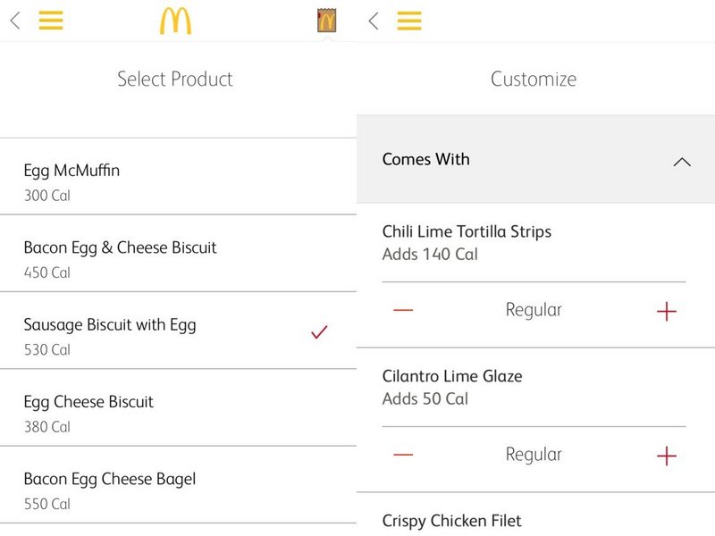Click the Comes With header label
The height and width of the screenshot is (536, 715).
pos(425,160)
